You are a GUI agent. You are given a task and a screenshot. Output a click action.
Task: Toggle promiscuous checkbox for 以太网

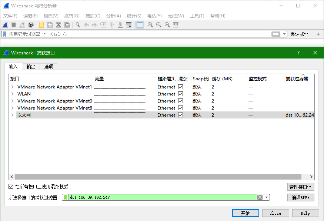[180, 115]
